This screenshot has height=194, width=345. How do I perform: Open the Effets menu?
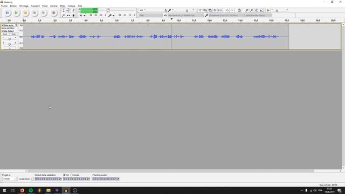click(x=63, y=6)
